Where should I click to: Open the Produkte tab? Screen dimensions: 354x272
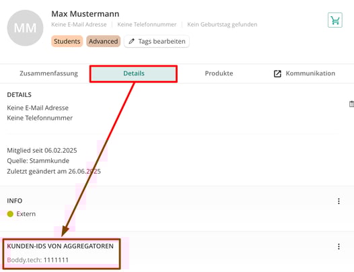point(219,73)
